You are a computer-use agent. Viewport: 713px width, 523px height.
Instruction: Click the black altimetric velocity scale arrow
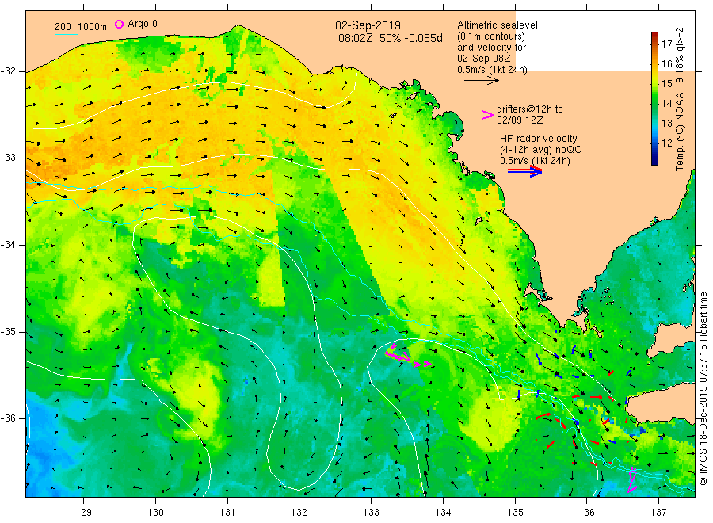click(x=481, y=81)
